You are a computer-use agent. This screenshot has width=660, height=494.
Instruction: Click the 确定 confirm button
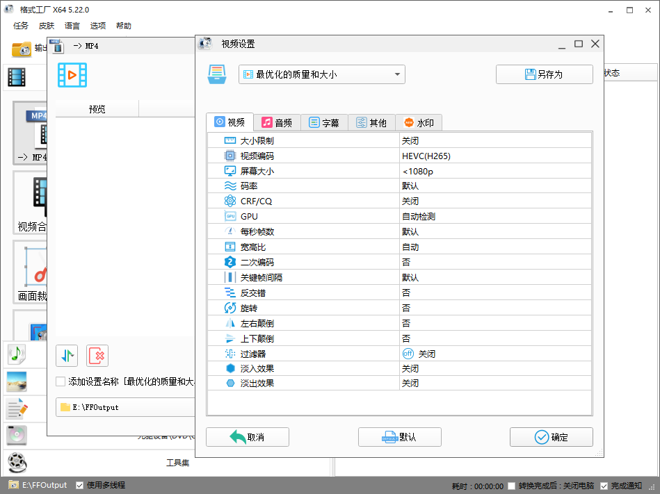[x=552, y=437]
